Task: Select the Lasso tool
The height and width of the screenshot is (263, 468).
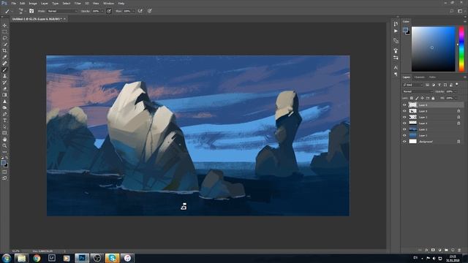Action: point(4,38)
